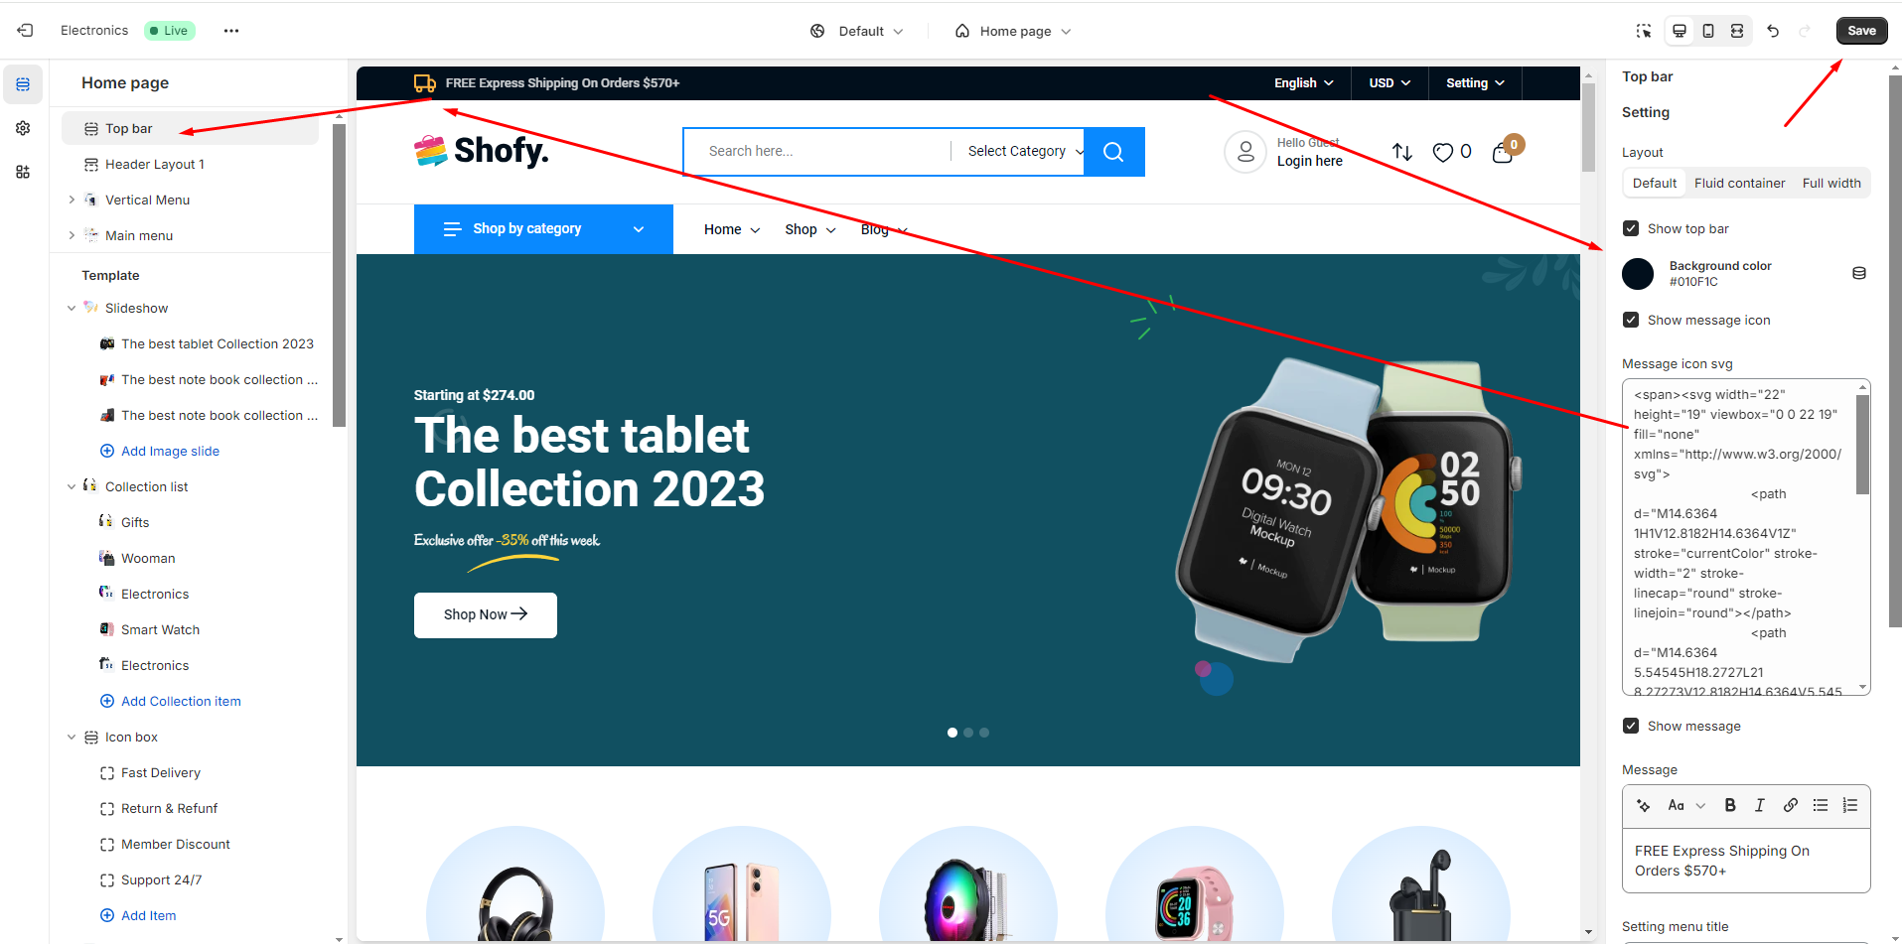Select Fluid container layout option
This screenshot has height=944, width=1902.
click(1739, 183)
